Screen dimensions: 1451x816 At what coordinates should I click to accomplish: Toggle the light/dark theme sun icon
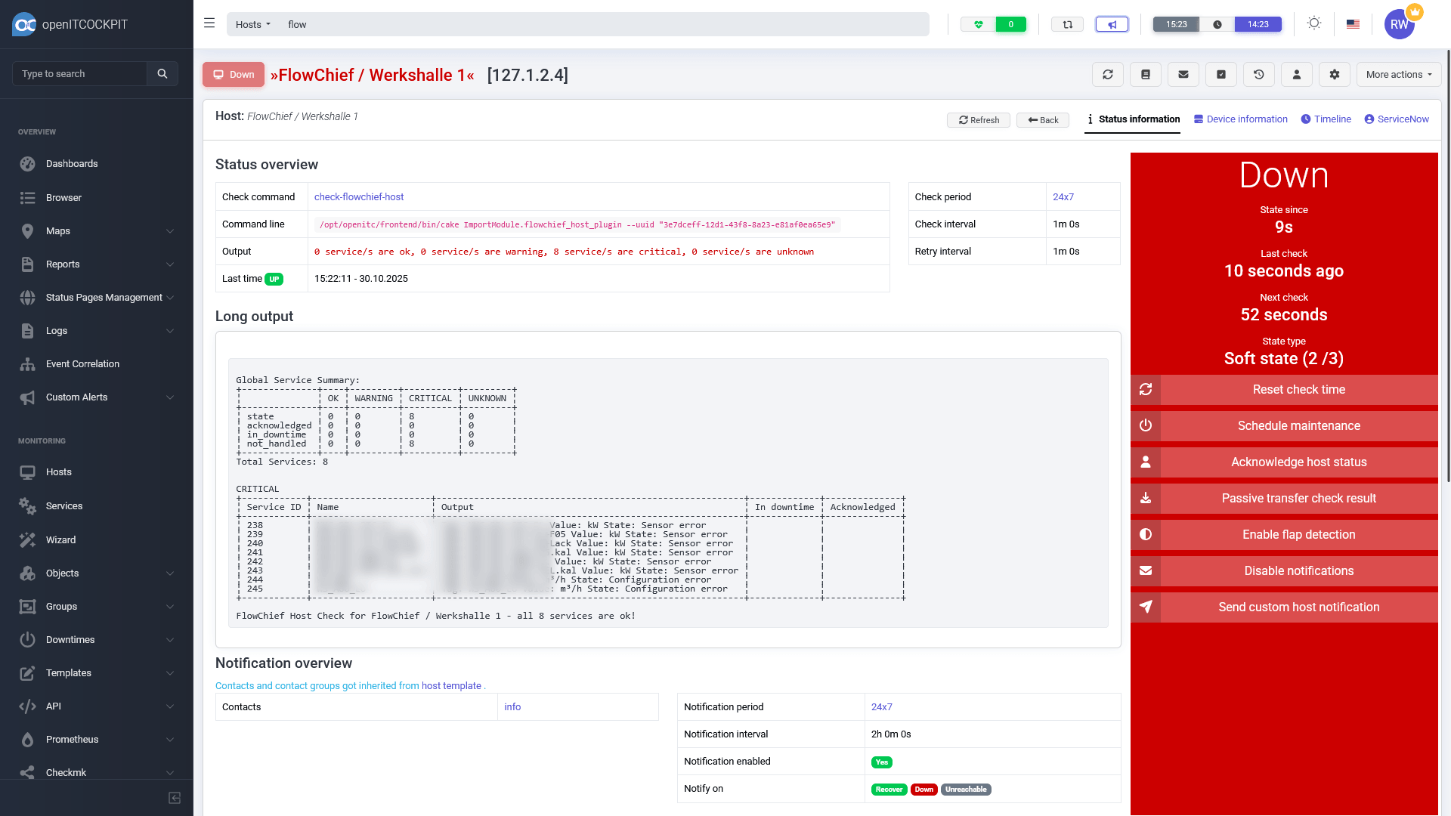1314,23
